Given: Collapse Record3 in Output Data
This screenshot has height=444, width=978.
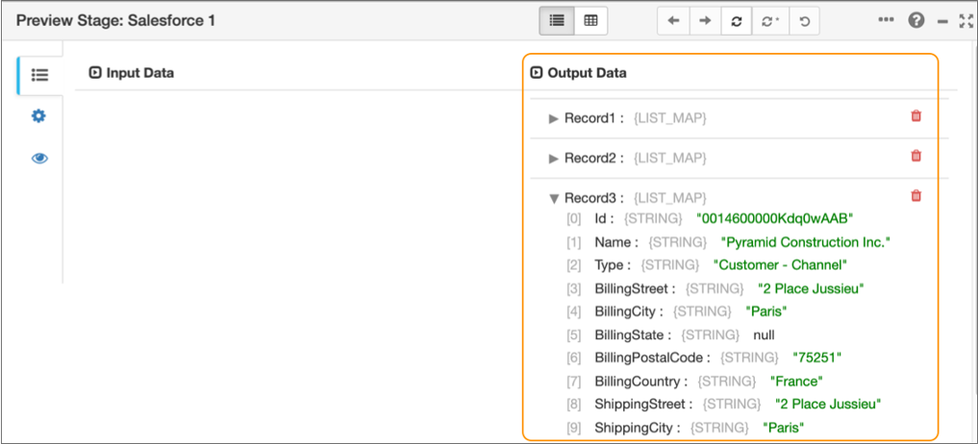Looking at the screenshot, I should pos(553,198).
